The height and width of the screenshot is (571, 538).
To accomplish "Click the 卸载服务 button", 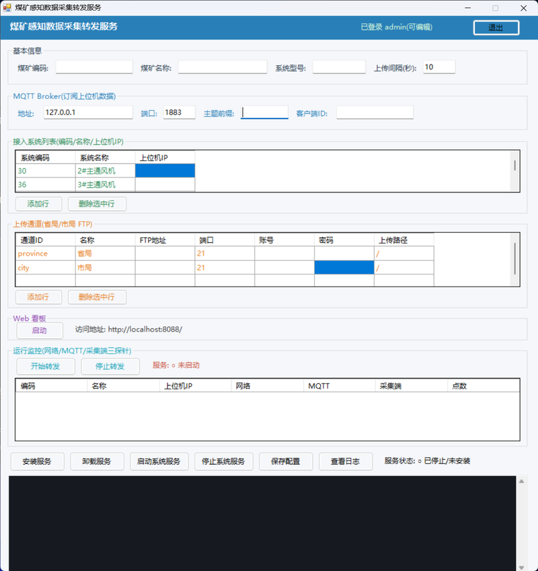I will pyautogui.click(x=98, y=461).
